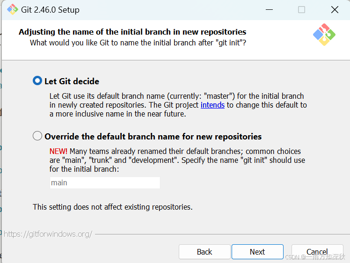Click the Git logo in title bar
Viewport: 350px width, 263px height.
coord(13,9)
